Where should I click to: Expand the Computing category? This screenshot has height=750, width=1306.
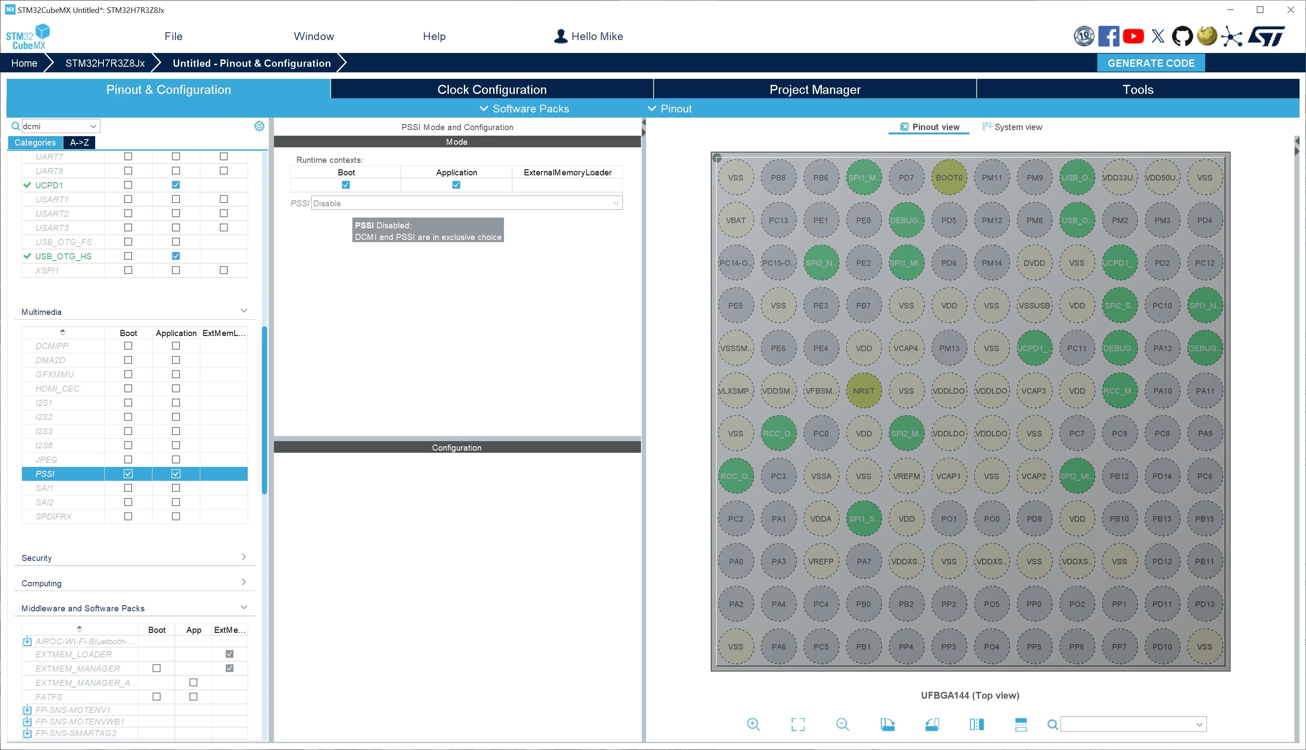[244, 582]
